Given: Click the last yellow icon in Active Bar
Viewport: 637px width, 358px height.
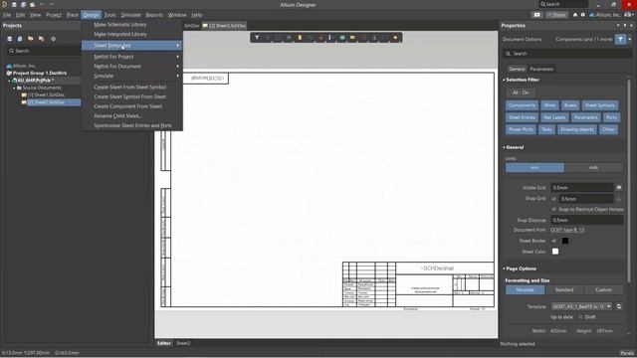Looking at the screenshot, I should pyautogui.click(x=395, y=38).
